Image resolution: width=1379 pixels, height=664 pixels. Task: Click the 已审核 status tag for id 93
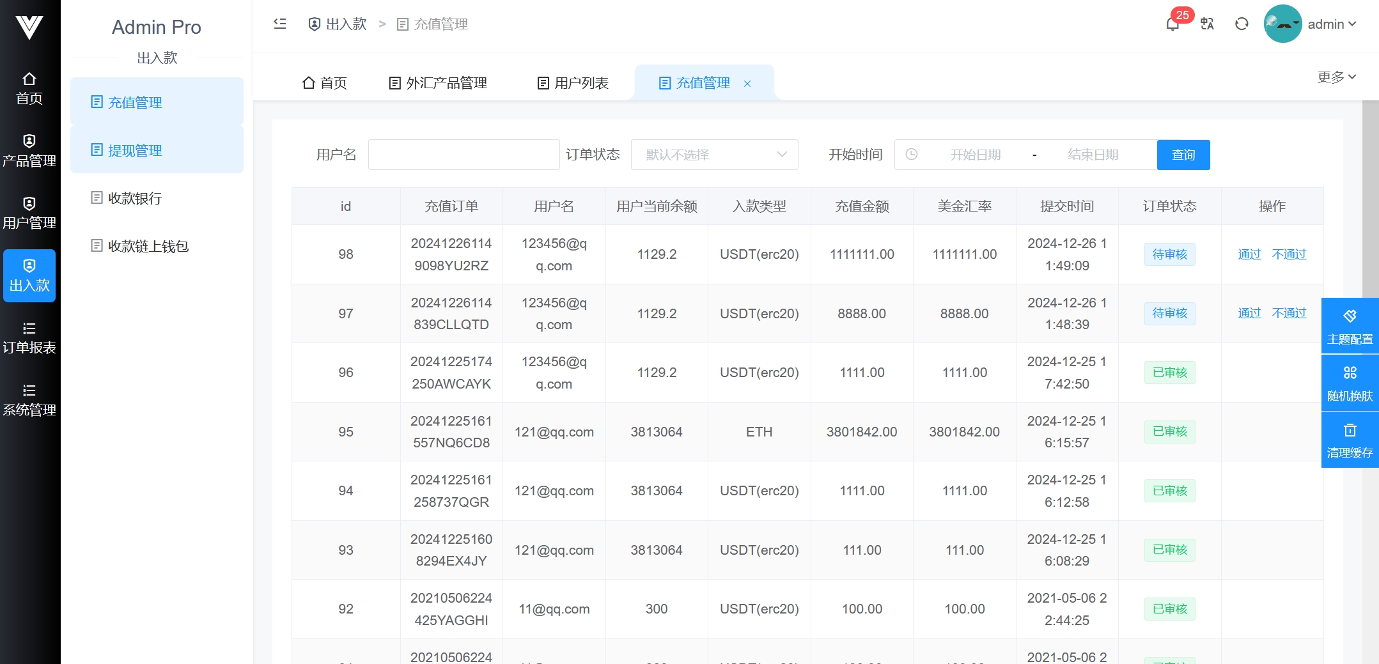pyautogui.click(x=1169, y=550)
